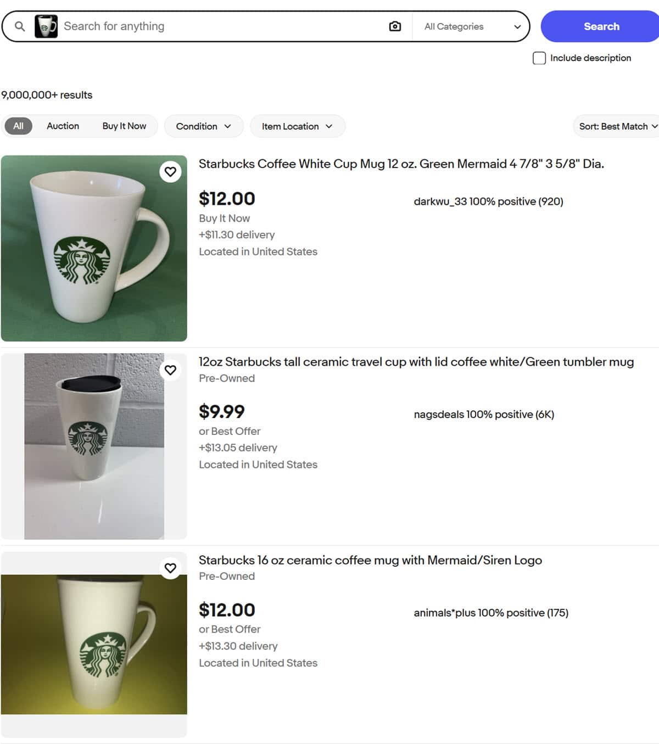This screenshot has height=744, width=659.
Task: Click the travel cup with lid thumbnail
Action: pyautogui.click(x=94, y=446)
